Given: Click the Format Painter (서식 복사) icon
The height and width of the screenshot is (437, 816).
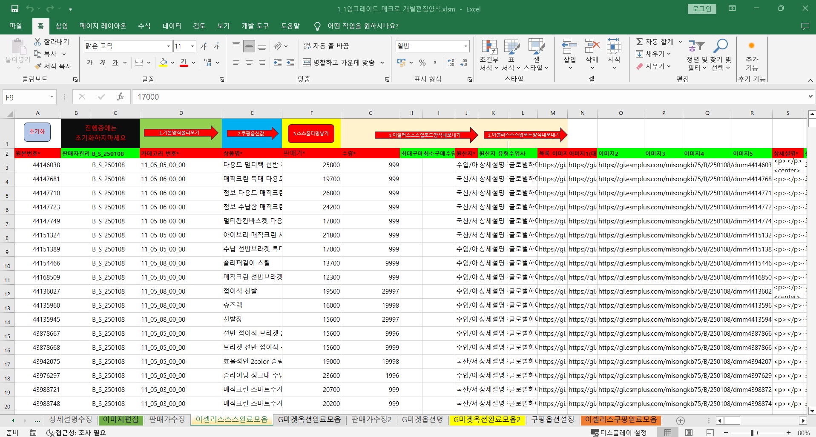Looking at the screenshot, I should click(x=38, y=66).
